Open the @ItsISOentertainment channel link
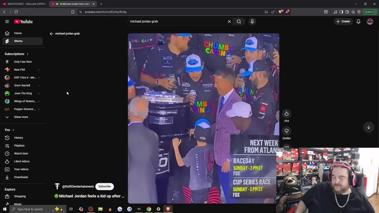379x213 pixels. coord(78,187)
